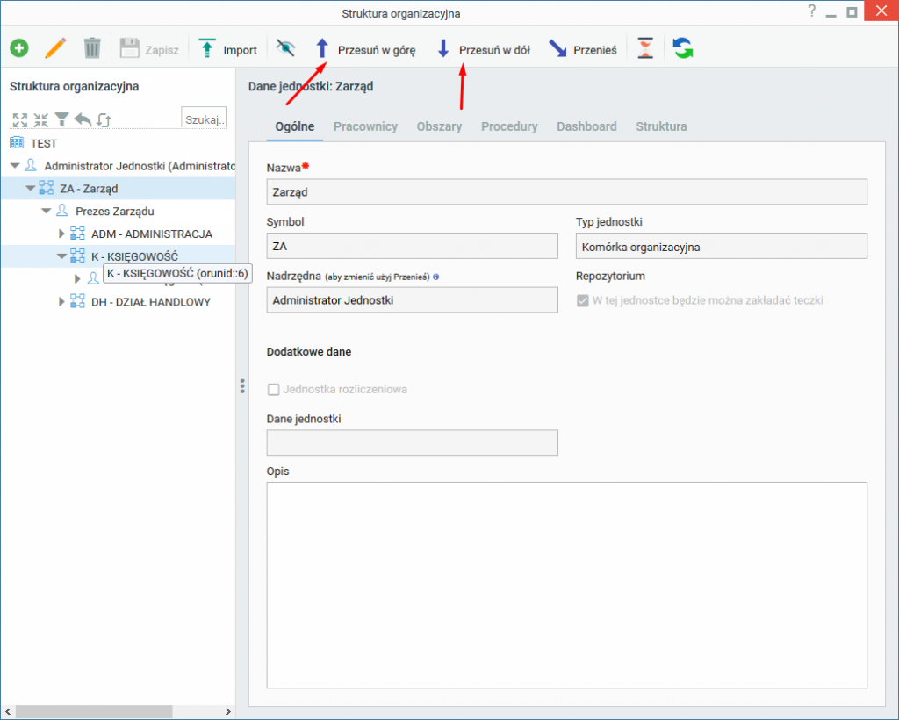The height and width of the screenshot is (720, 899).
Task: Click the green-blue refresh icon
Action: 682,48
